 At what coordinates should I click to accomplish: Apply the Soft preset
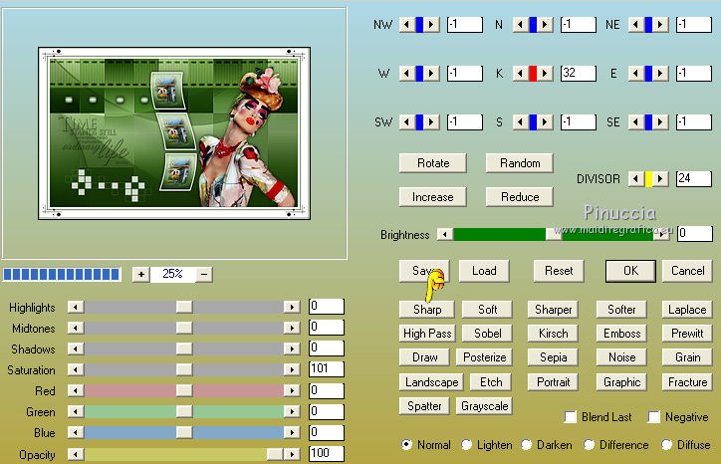(x=487, y=310)
